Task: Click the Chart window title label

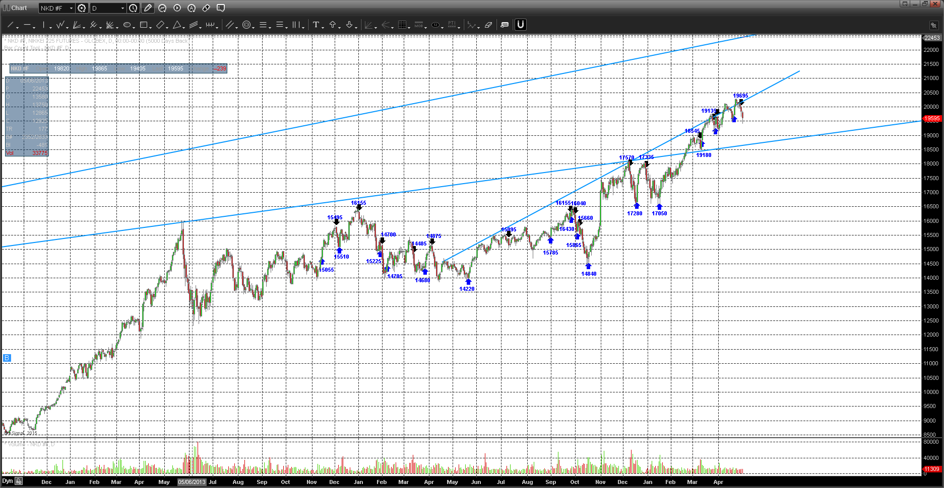Action: click(x=19, y=8)
